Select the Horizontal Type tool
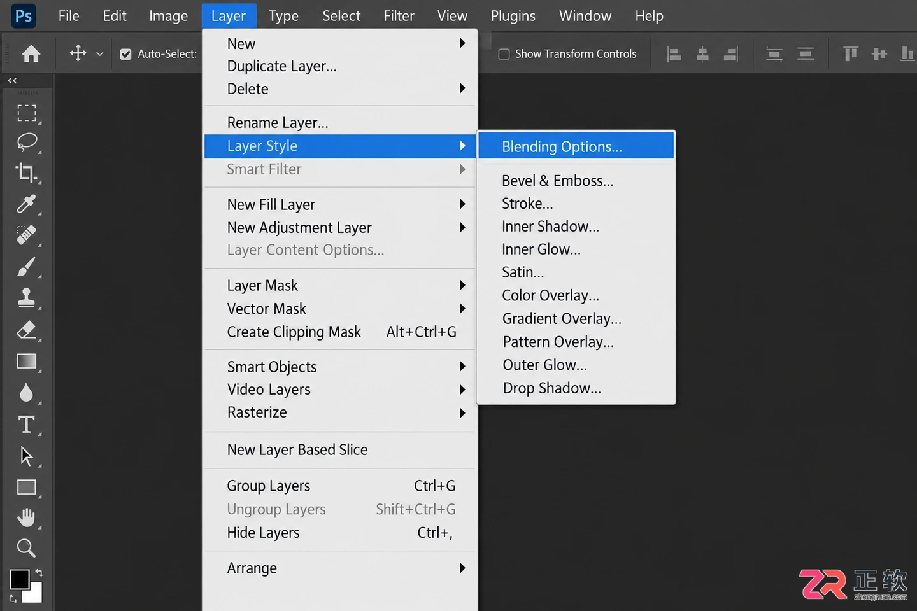This screenshot has height=611, width=917. pyautogui.click(x=27, y=424)
